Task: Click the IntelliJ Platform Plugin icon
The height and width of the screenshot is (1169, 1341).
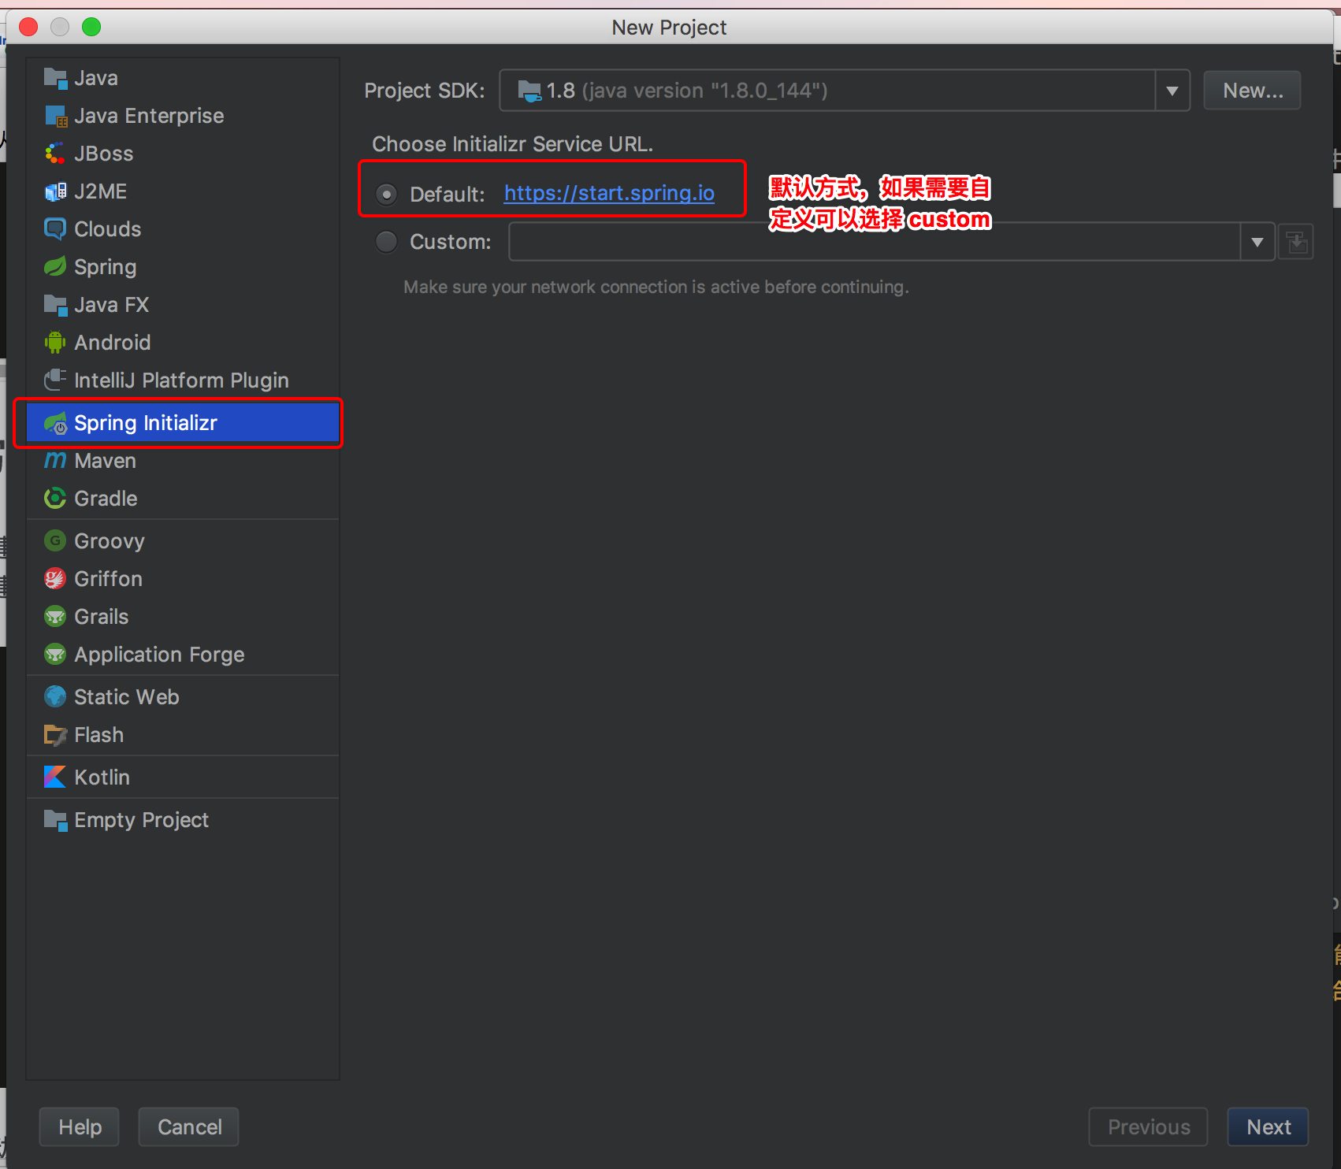Action: click(x=55, y=380)
